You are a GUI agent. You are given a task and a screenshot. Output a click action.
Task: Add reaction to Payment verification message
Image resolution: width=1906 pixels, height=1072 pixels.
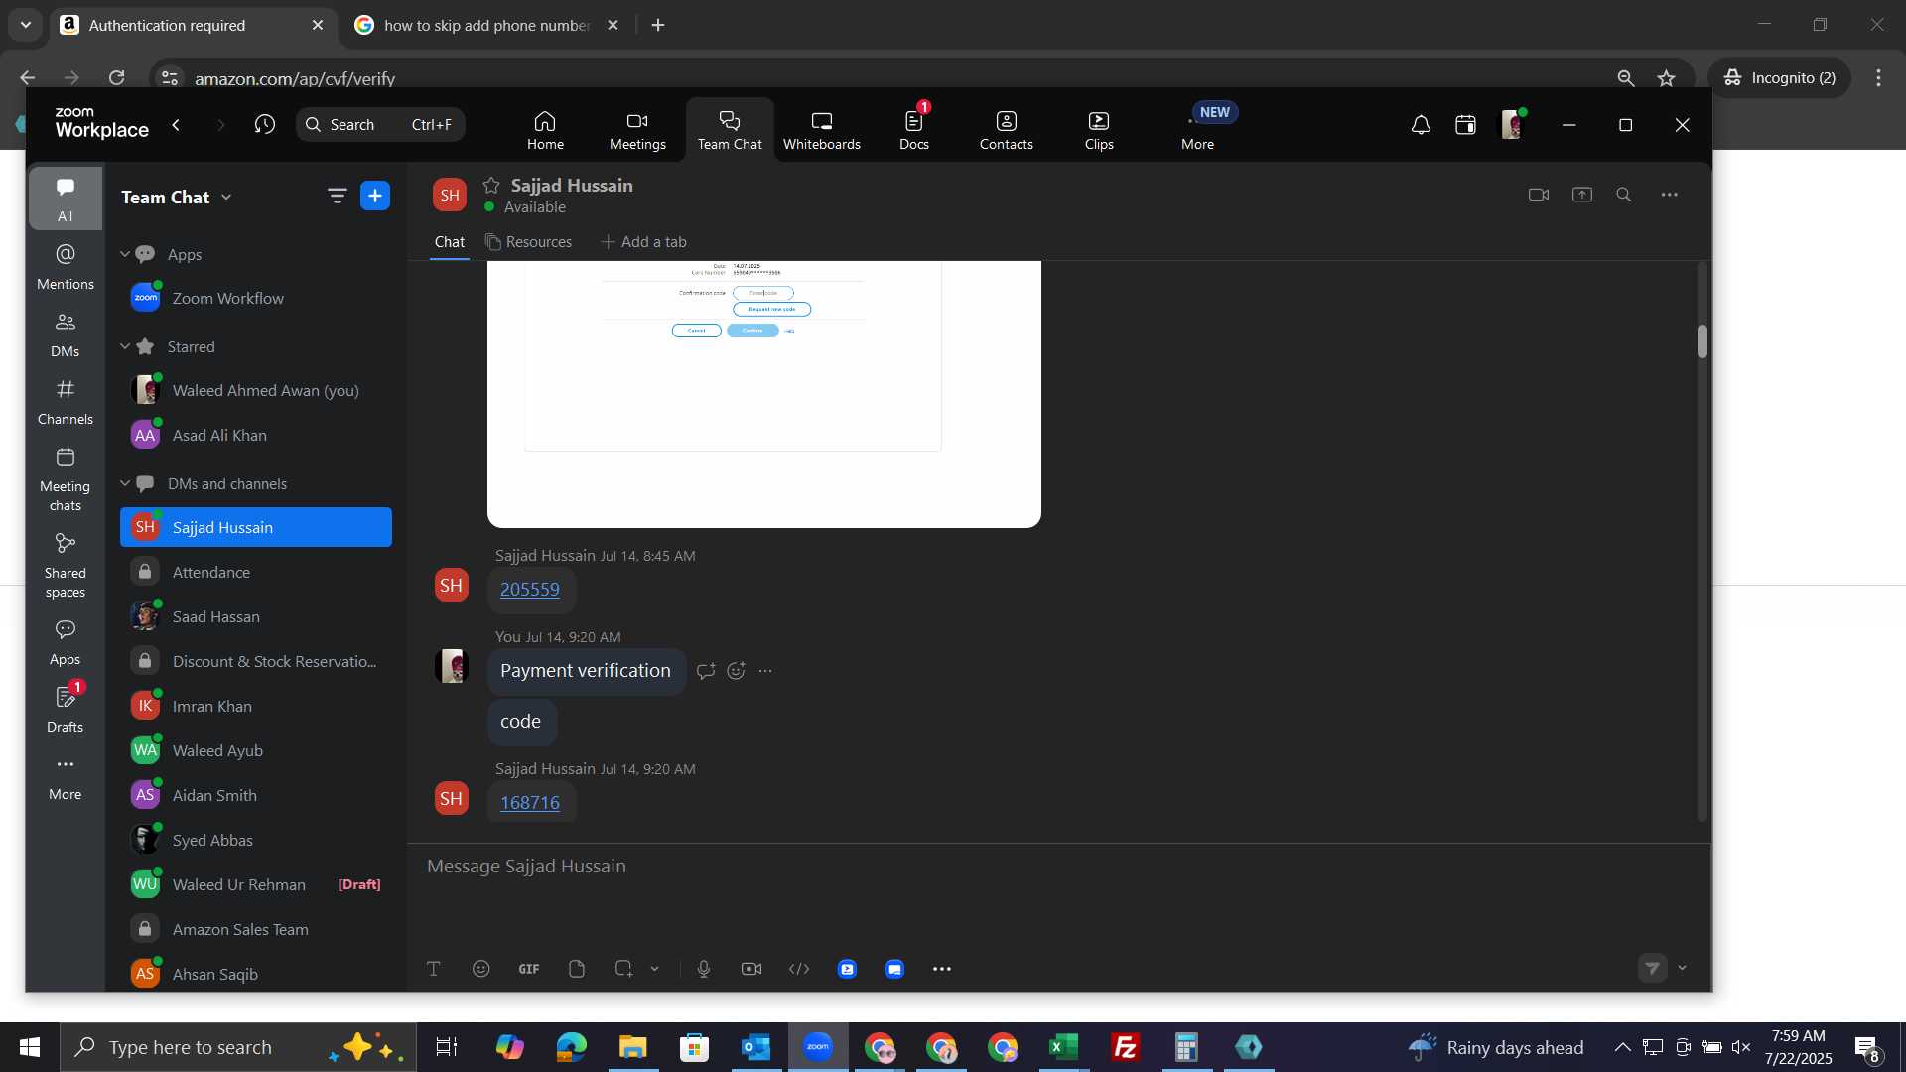coord(736,671)
